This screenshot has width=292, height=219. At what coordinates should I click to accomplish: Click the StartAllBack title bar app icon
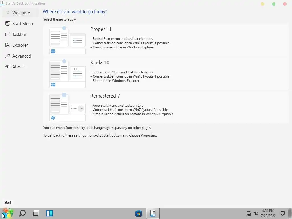coord(2,3)
